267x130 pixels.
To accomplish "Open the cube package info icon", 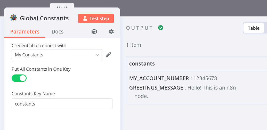I will [94, 32].
